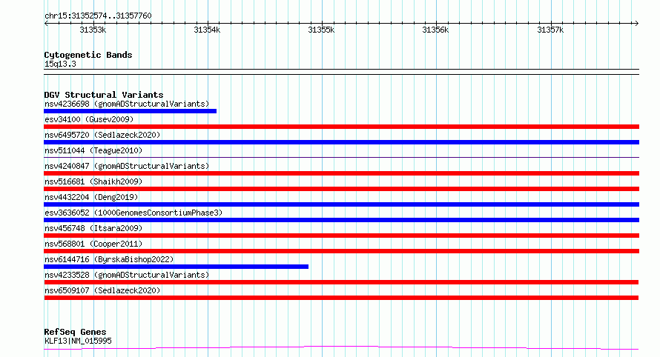The width and height of the screenshot is (660, 357).
Task: Click the red nsv4240847 variant bar
Action: [x=341, y=173]
